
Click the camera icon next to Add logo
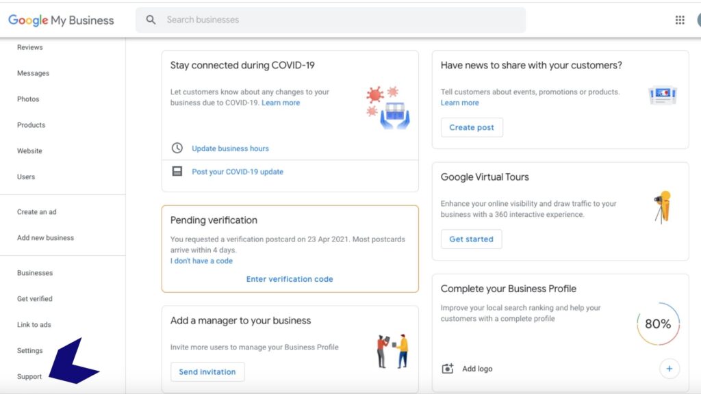point(448,369)
